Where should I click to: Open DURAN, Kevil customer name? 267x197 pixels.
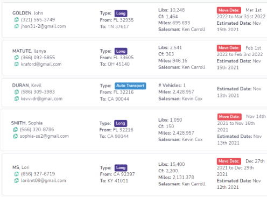(x=27, y=85)
